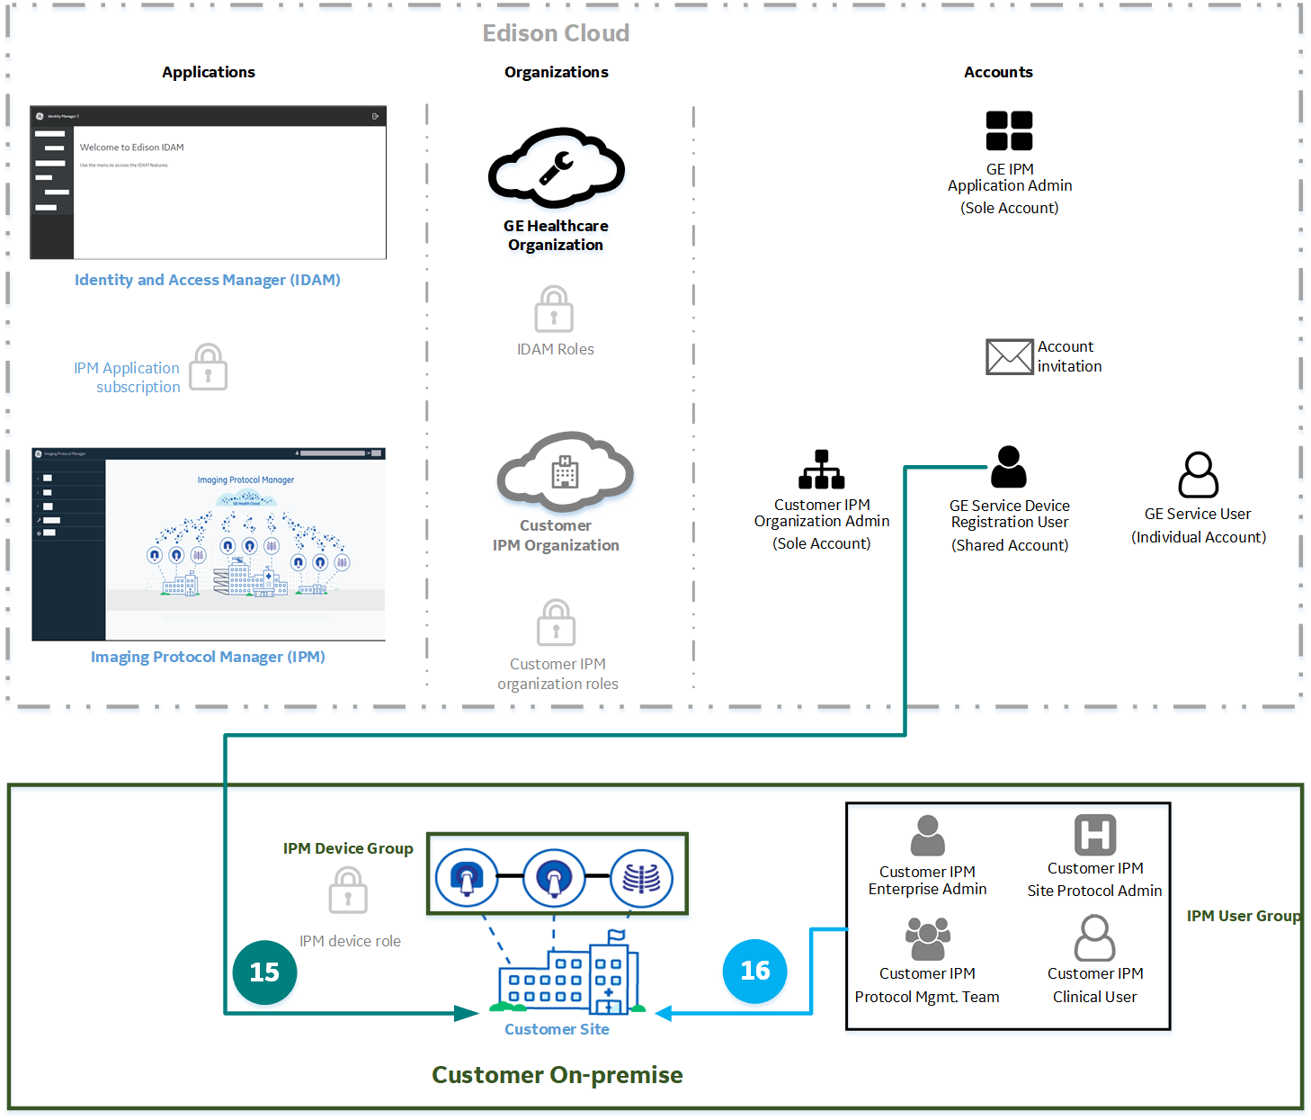Viewport: 1311px width, 1120px height.
Task: Select the GE Healthcare Organization cloud icon
Action: tap(556, 167)
